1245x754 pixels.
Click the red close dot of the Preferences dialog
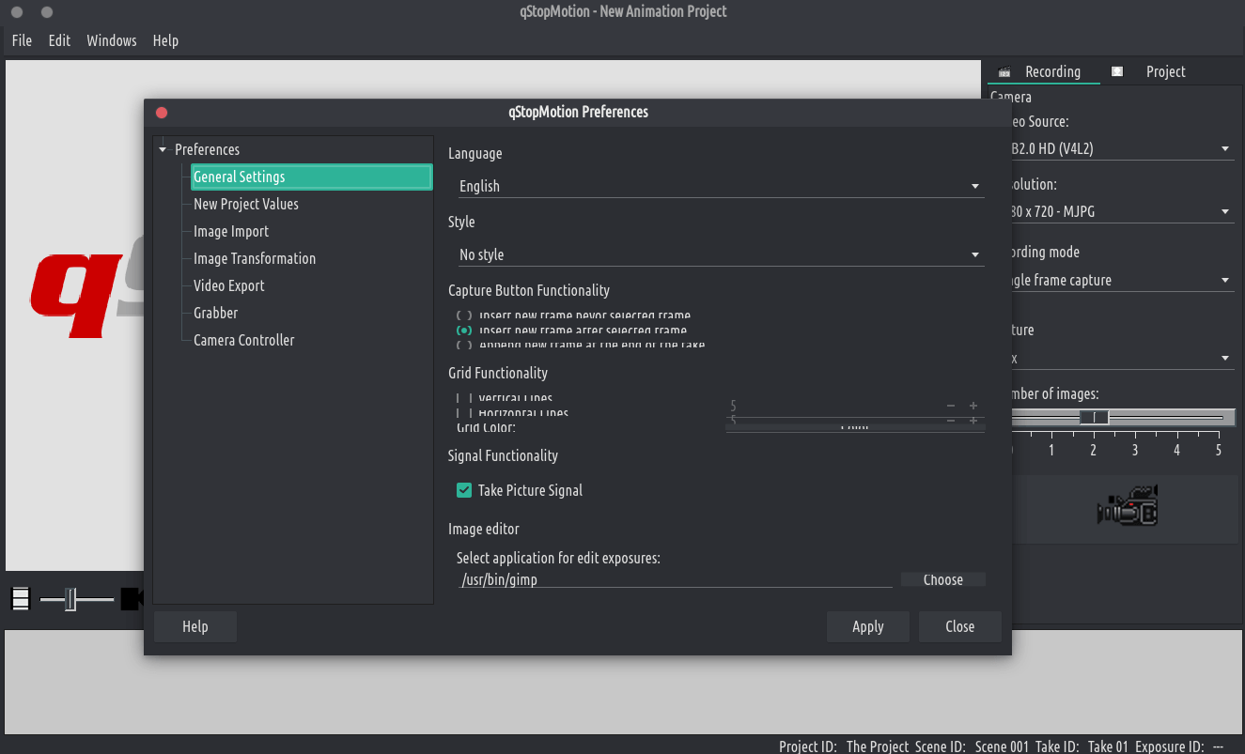click(162, 113)
